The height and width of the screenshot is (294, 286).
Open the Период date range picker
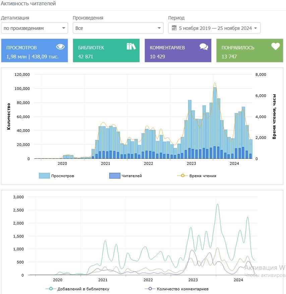click(x=215, y=28)
